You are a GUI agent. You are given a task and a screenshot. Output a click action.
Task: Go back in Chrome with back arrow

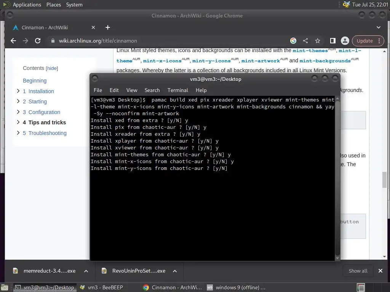tap(13, 41)
